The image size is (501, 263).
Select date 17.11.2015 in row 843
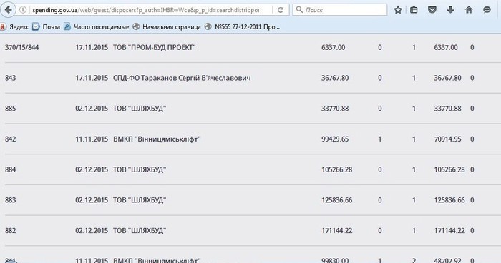click(x=92, y=78)
